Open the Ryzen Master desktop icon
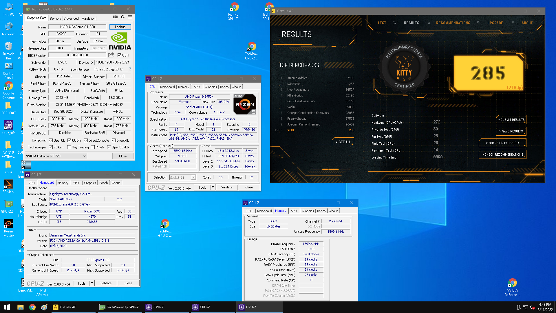Screen dimensions: 556x313 (8, 228)
